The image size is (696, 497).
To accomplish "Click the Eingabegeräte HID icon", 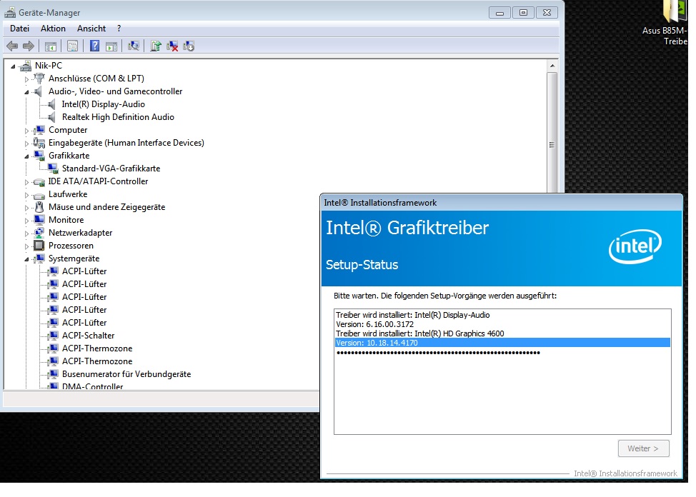I will (39, 143).
